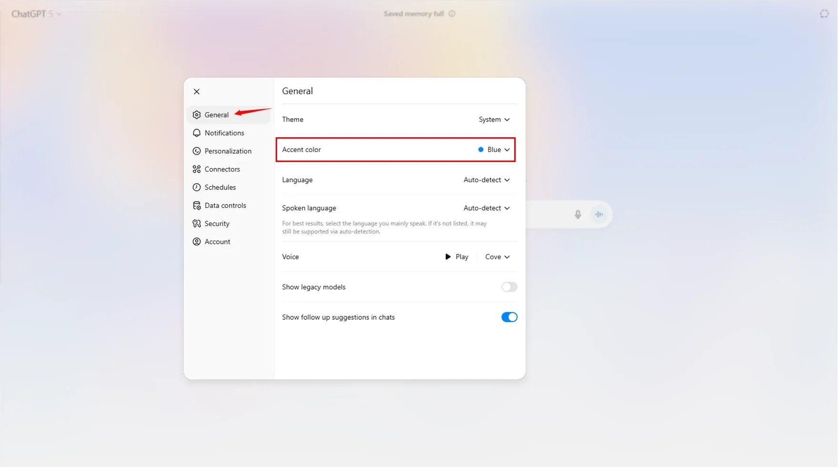Click the General gear icon
The height and width of the screenshot is (467, 838).
pos(197,115)
